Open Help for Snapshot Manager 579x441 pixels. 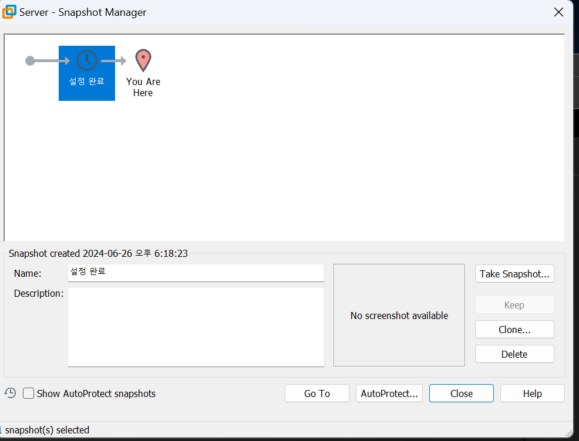coord(532,393)
